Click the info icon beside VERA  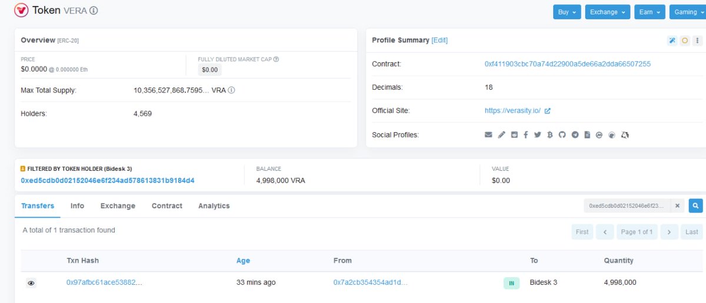[94, 11]
